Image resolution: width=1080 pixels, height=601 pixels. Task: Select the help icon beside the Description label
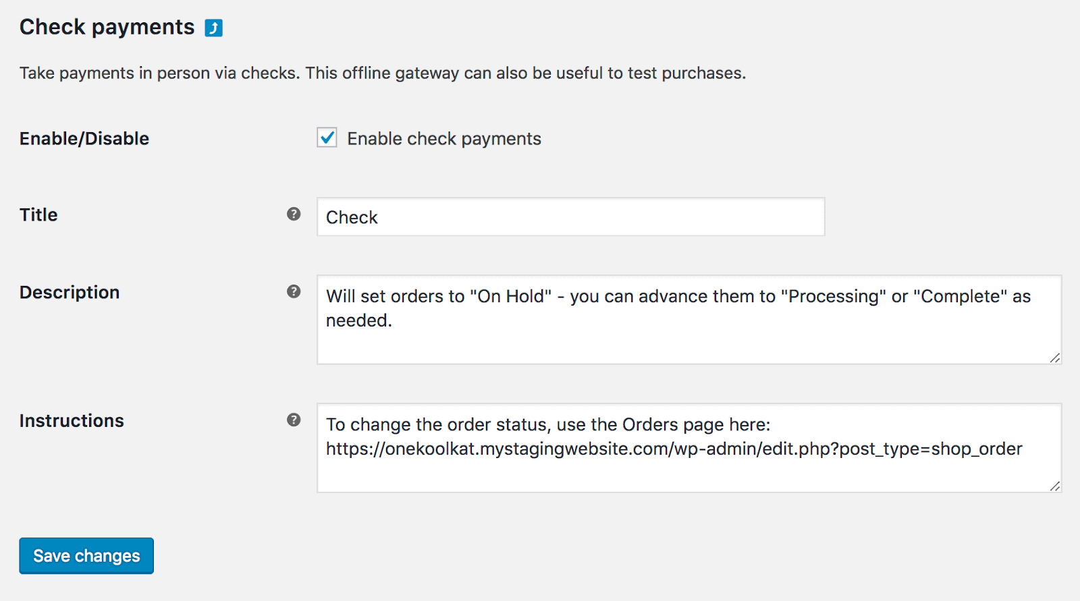[x=294, y=291]
